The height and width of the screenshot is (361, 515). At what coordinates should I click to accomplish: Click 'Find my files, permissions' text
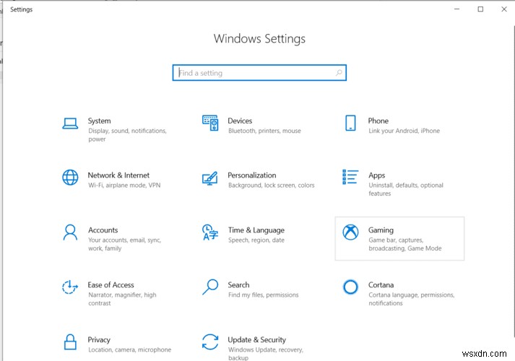(264, 295)
